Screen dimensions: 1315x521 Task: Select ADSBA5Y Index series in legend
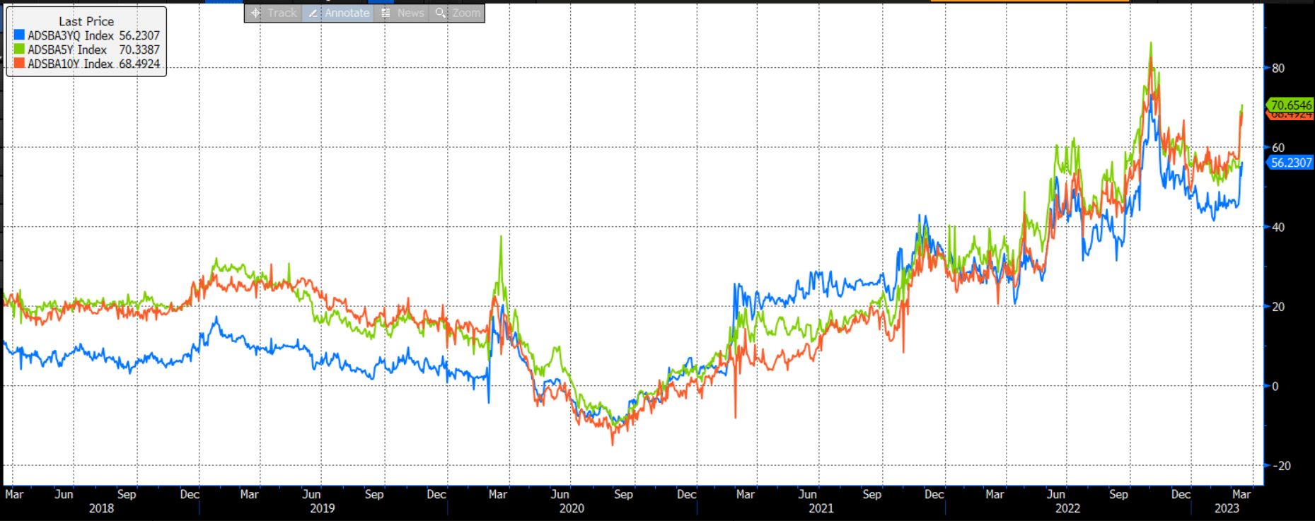(x=67, y=49)
